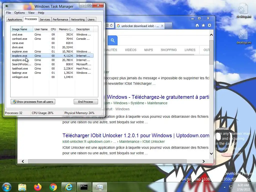Click End Process button
Viewport: 256px width, 192px height.
tap(86, 102)
